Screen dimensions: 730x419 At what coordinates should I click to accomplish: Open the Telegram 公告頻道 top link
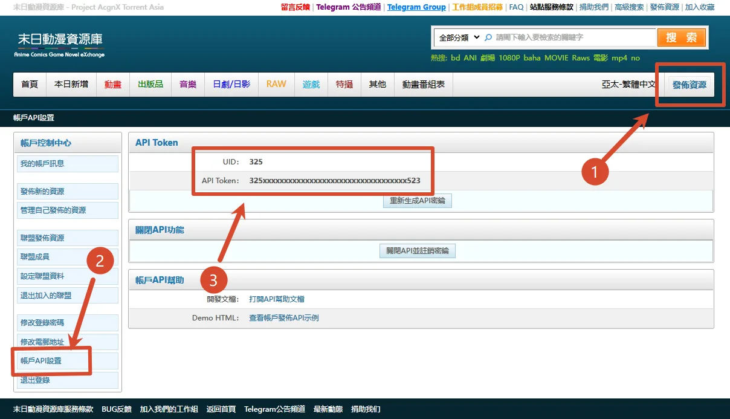click(349, 7)
